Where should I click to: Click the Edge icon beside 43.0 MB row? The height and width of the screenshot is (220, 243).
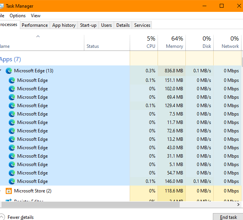point(12,148)
